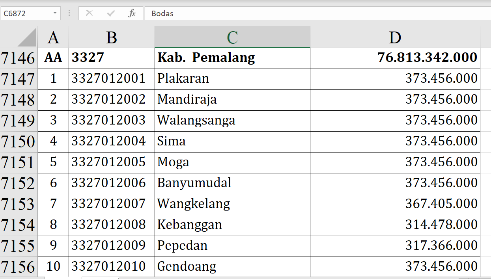This screenshot has height=279, width=491.
Task: Click the Insert Function fx icon
Action: pos(132,13)
